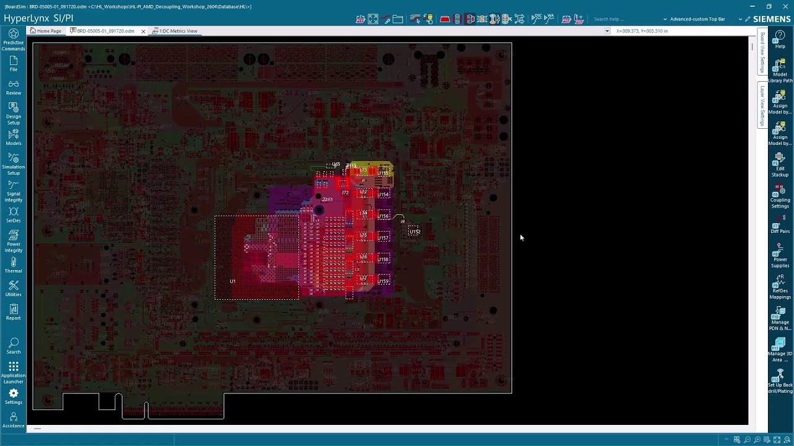Click the OSC oscilloscope toolbar icon
This screenshot has width=794, height=446.
click(537, 19)
